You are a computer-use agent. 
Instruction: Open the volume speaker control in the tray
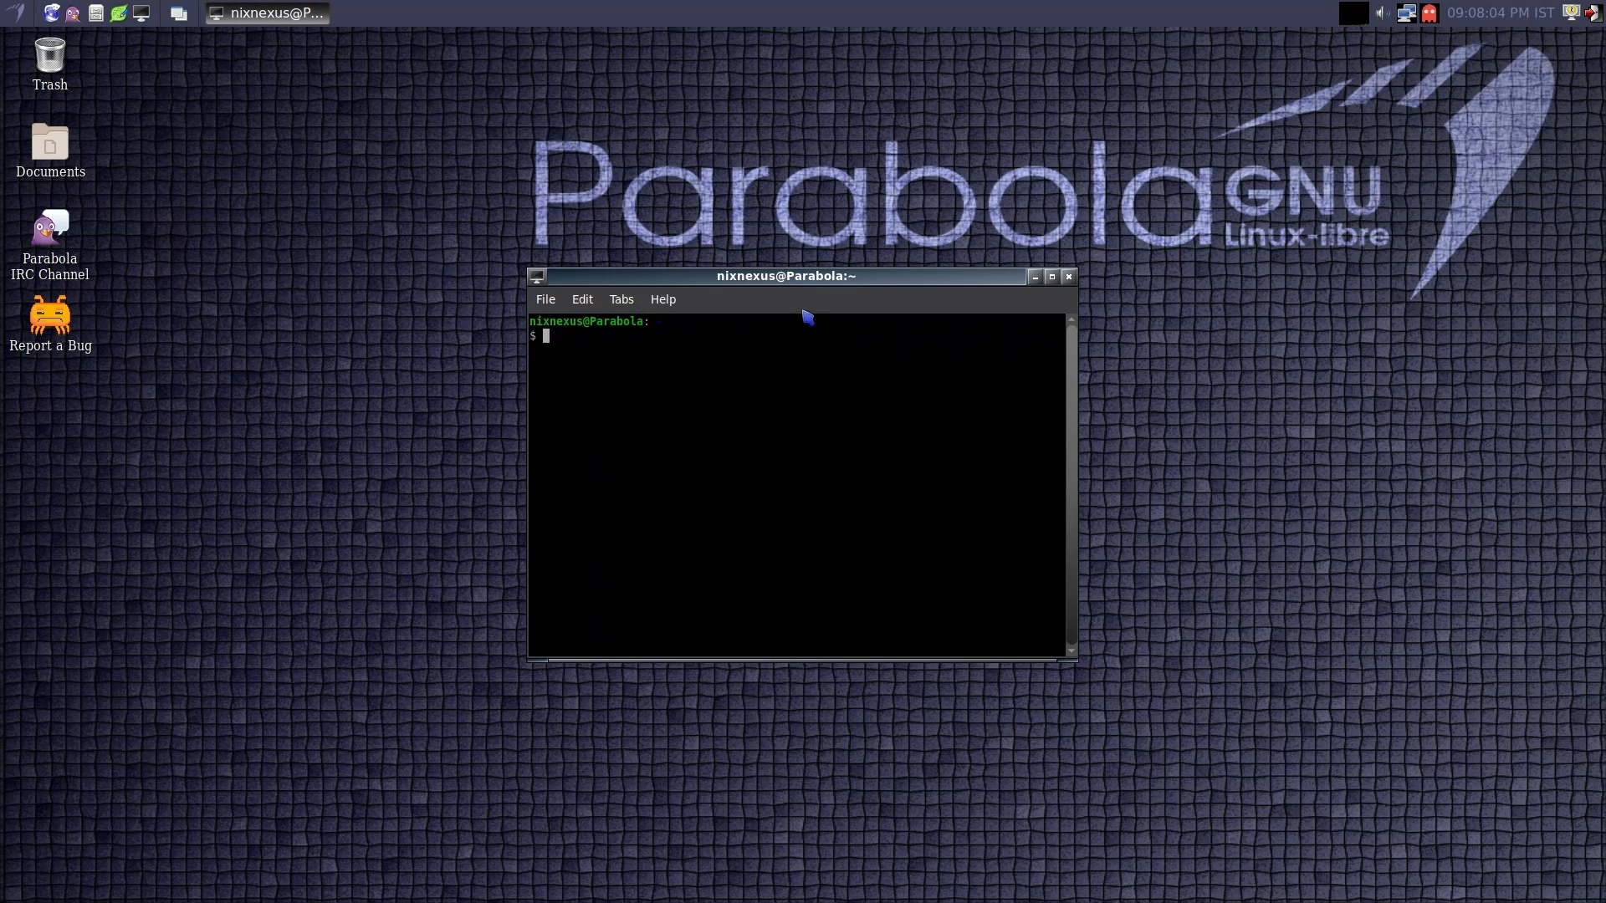pyautogui.click(x=1382, y=13)
